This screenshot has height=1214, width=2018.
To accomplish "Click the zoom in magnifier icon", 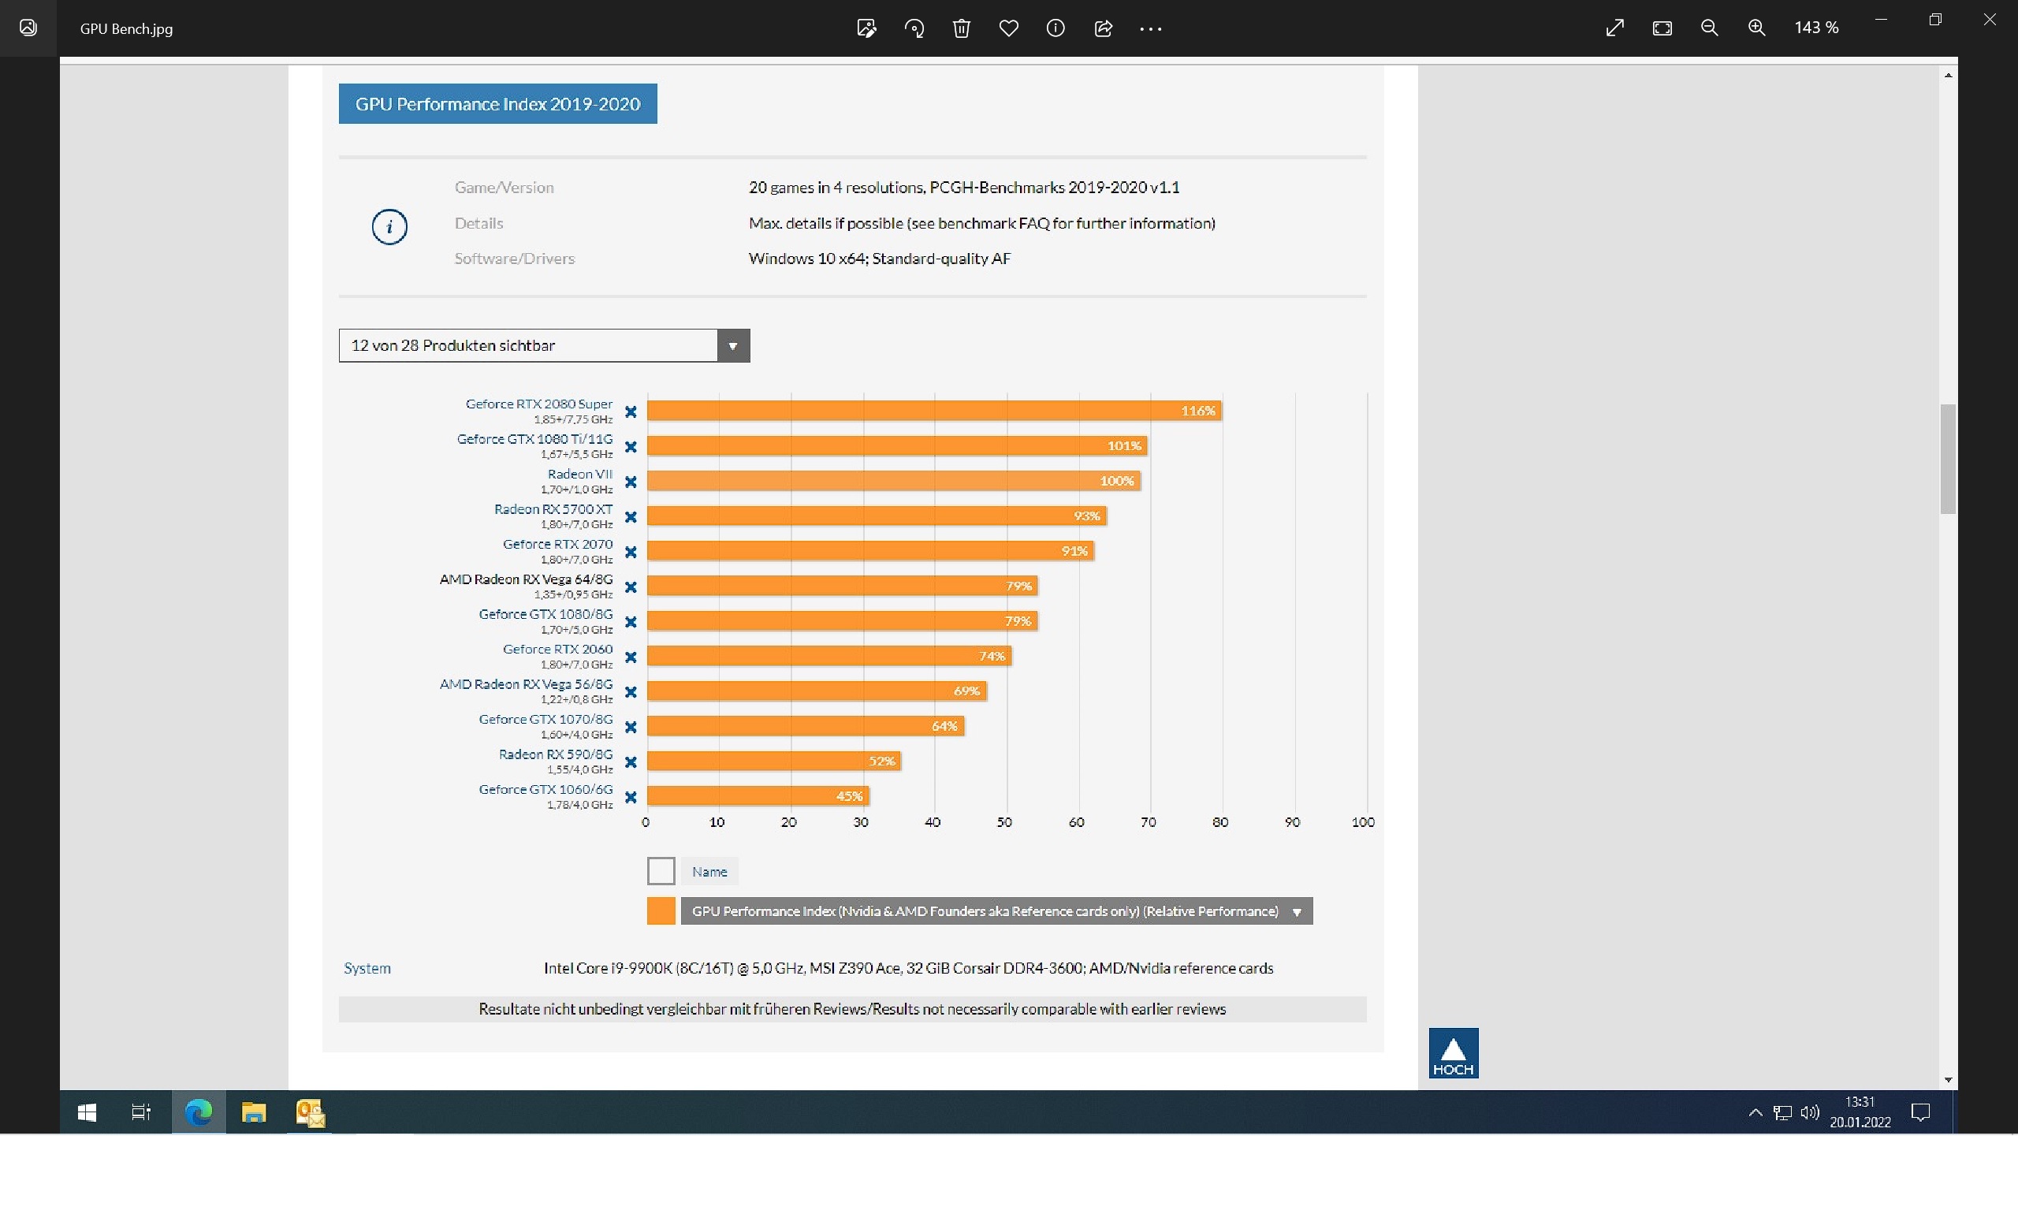I will tap(1756, 28).
